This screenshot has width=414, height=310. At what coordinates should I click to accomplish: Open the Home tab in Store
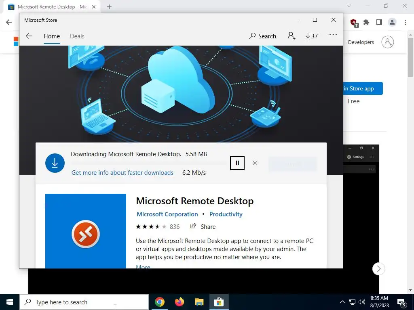pos(52,36)
